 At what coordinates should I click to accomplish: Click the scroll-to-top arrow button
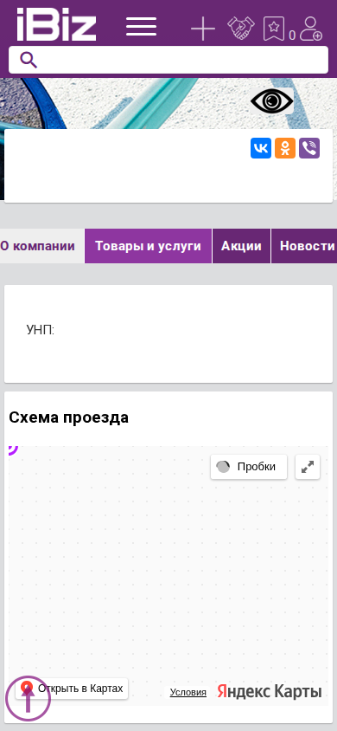click(x=28, y=698)
